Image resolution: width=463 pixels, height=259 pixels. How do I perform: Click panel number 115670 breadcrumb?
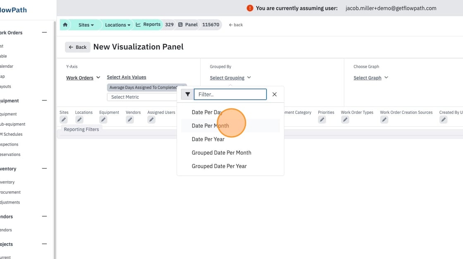coord(210,24)
